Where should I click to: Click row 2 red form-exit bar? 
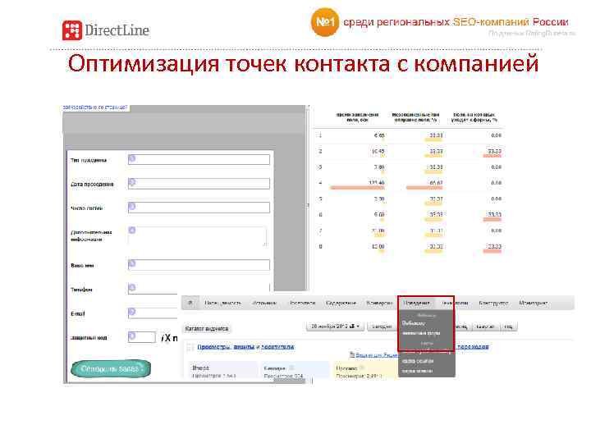tap(492, 156)
